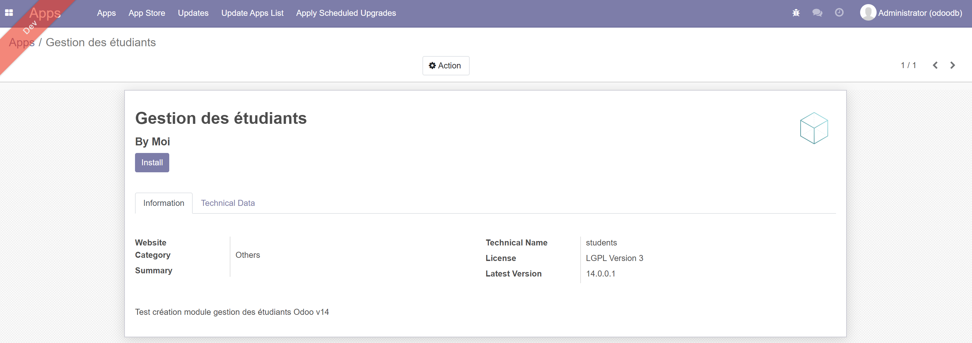Click the module cube icon
The width and height of the screenshot is (972, 343).
tap(814, 128)
